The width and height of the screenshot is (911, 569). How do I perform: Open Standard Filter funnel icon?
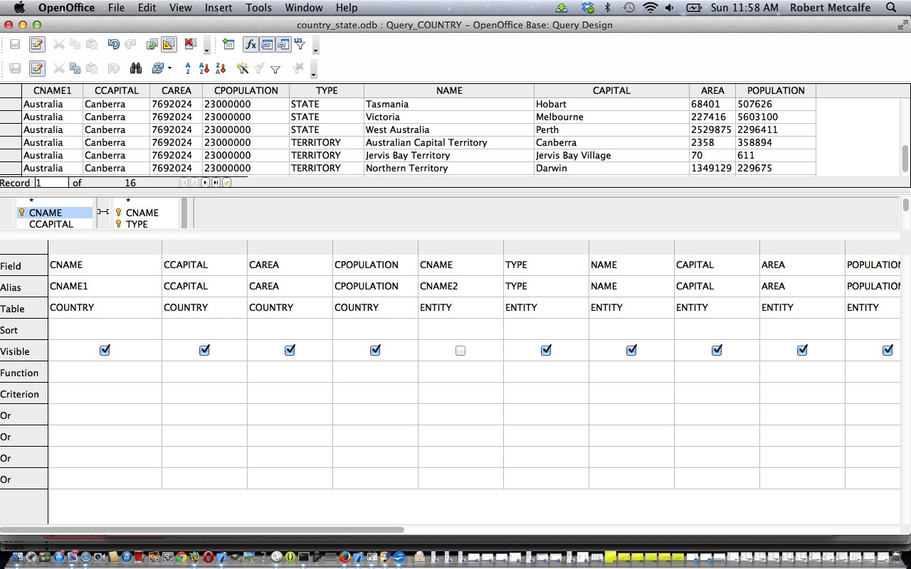click(x=275, y=69)
